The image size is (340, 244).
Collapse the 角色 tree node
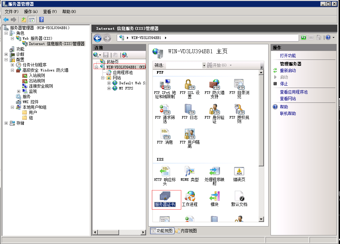pos(6,33)
